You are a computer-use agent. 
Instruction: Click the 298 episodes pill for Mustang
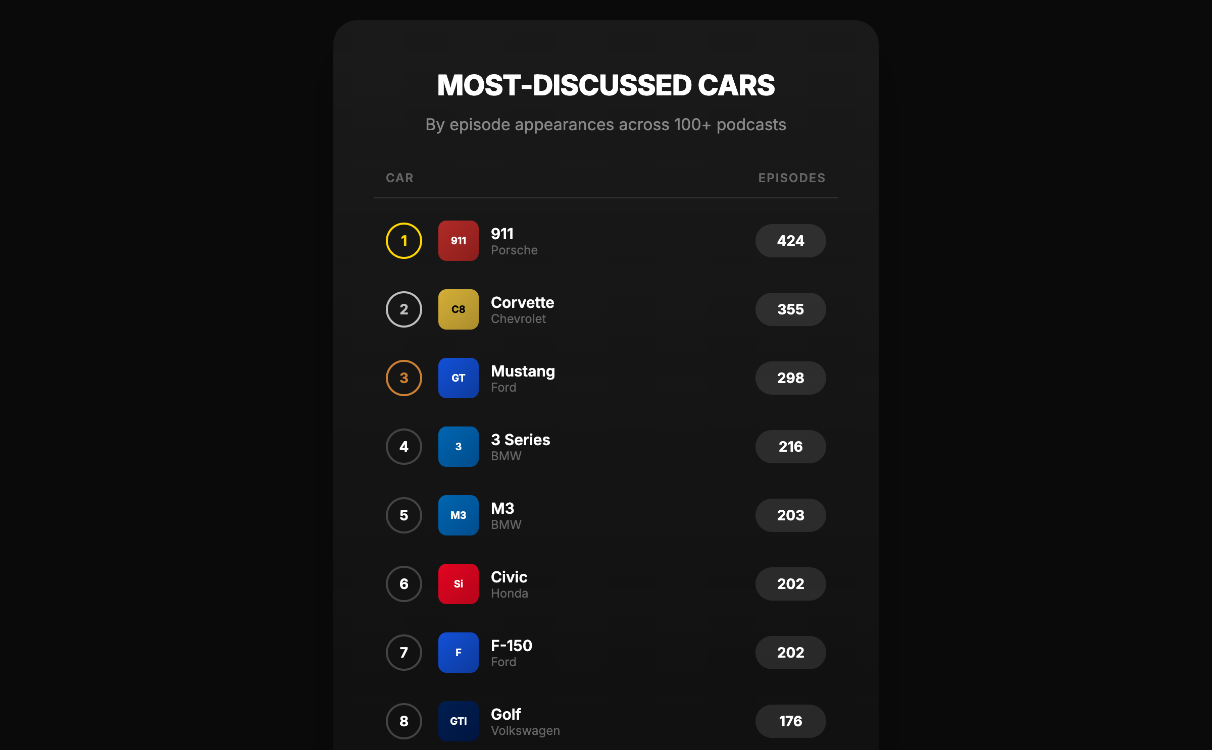tap(790, 378)
